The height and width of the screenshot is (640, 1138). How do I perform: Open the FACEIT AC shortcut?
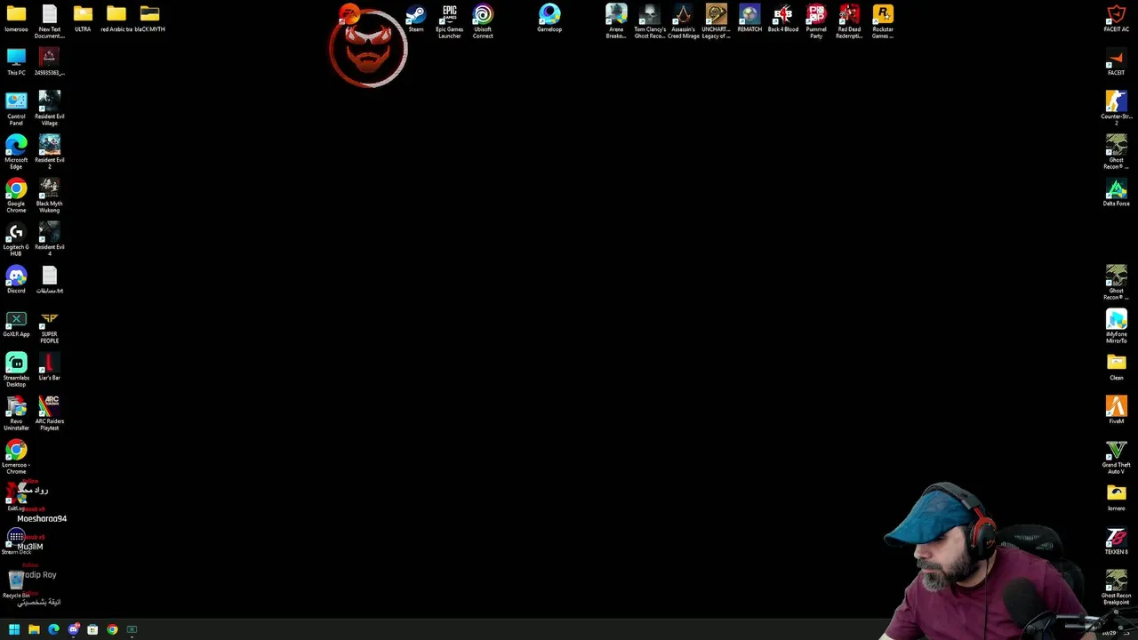(x=1117, y=19)
